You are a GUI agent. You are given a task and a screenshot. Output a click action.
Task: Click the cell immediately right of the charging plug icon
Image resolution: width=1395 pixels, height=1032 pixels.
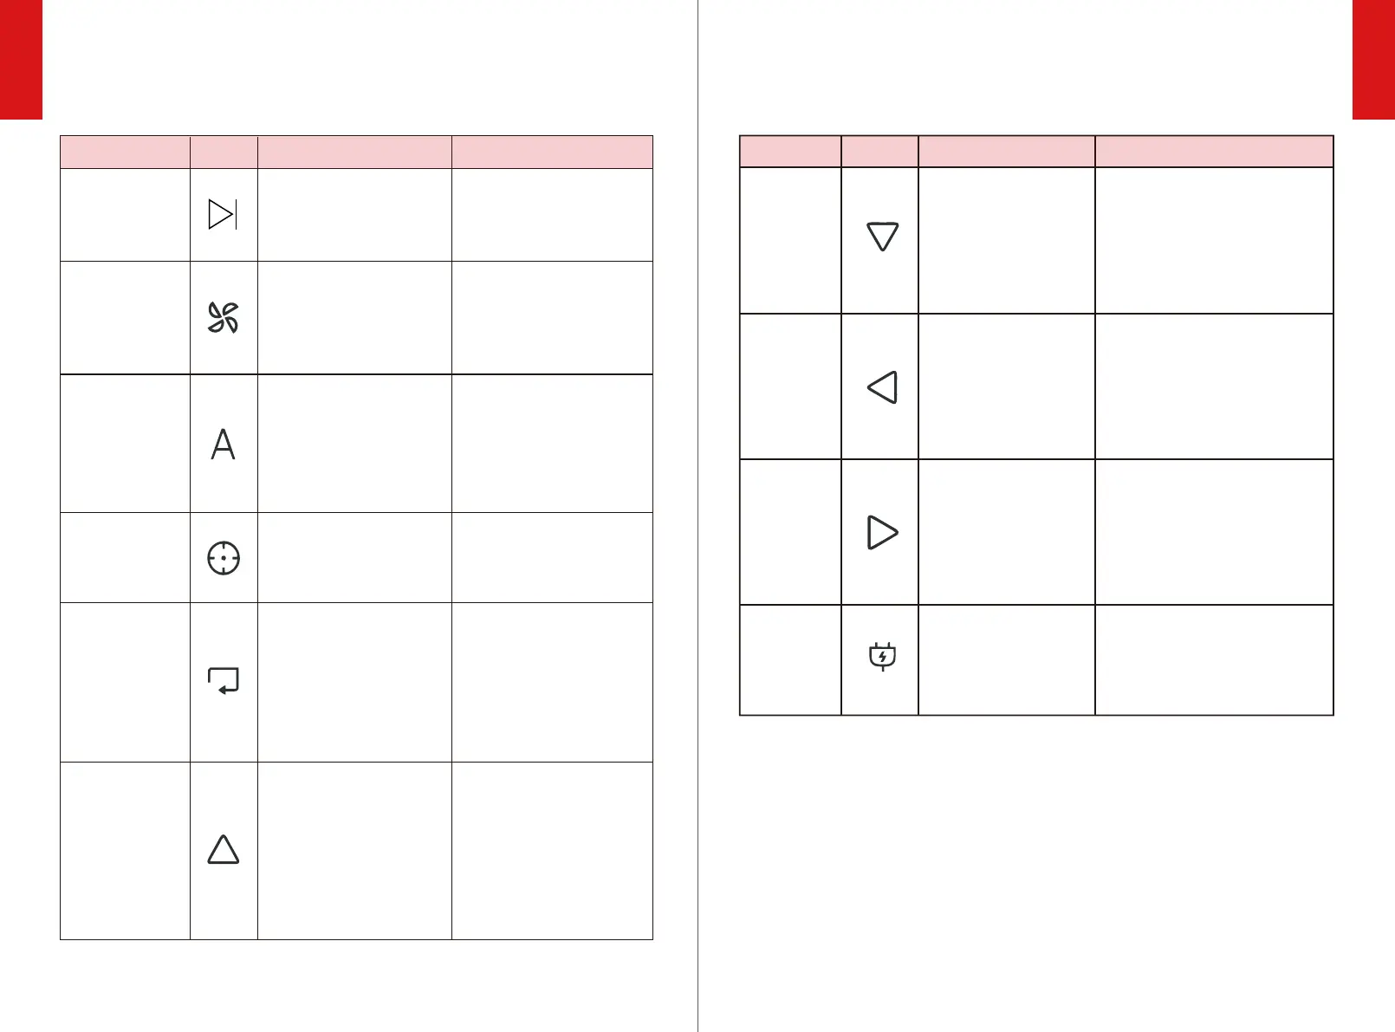point(1006,659)
